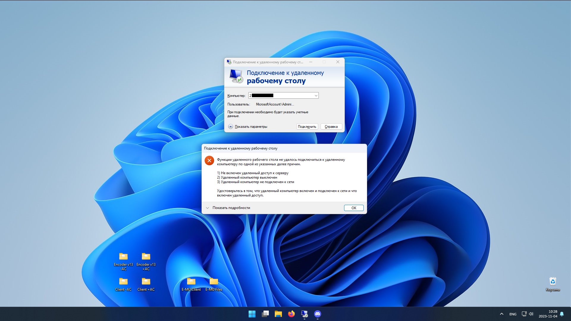Open Discord from taskbar
The image size is (571, 321).
click(x=318, y=314)
